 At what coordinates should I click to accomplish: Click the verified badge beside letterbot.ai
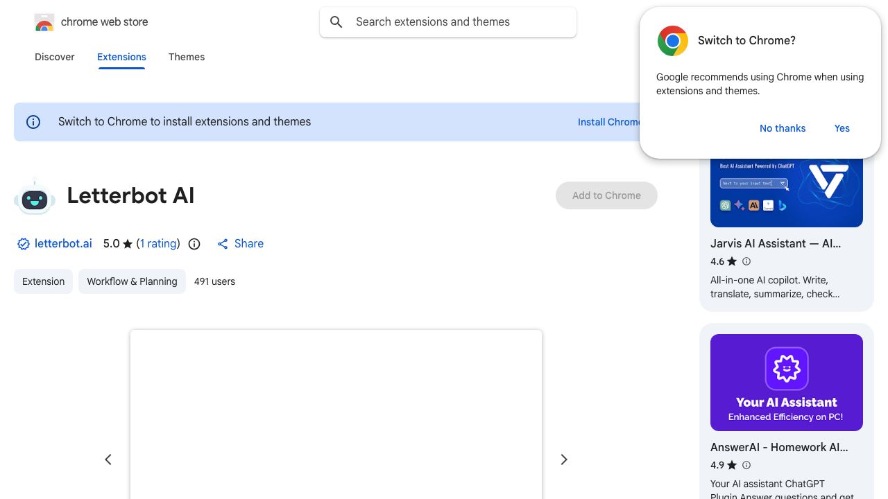tap(24, 244)
